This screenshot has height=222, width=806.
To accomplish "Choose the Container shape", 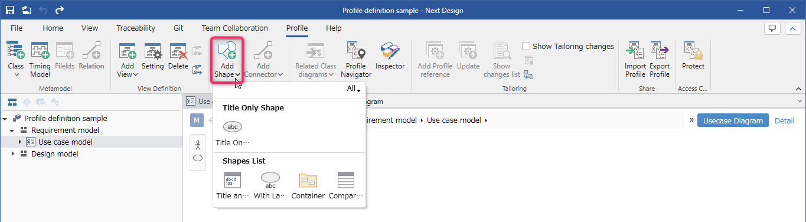I will (x=308, y=186).
